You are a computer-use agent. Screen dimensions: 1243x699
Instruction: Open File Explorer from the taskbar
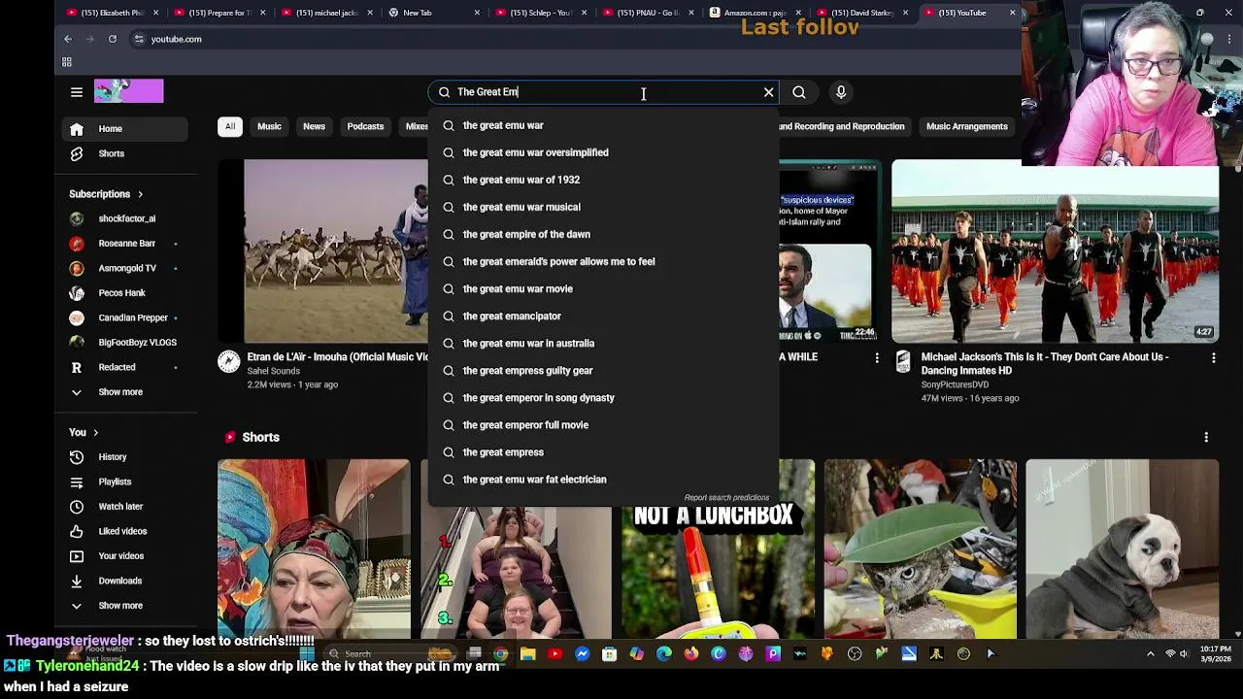click(528, 654)
